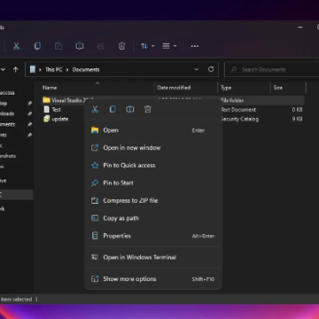319x319 pixels.
Task: Click the Cut icon in the top toolbar
Action: 16,46
